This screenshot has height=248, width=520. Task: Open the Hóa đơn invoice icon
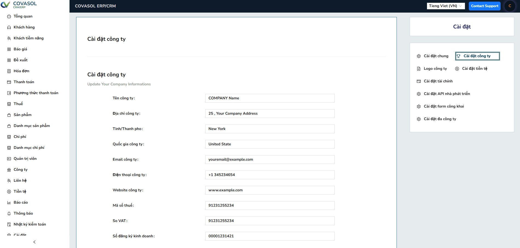tap(9, 71)
